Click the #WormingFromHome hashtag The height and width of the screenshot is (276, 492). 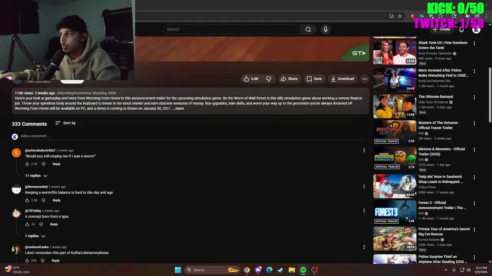point(74,93)
